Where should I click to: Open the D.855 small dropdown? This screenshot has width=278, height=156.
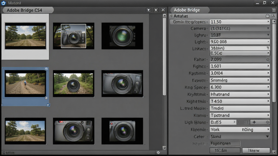(223, 122)
